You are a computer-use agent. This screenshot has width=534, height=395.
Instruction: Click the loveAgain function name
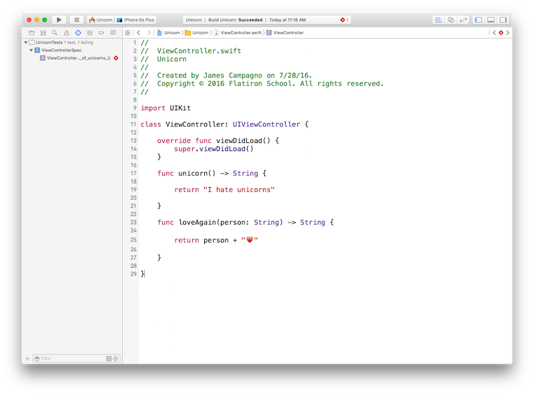(198, 223)
